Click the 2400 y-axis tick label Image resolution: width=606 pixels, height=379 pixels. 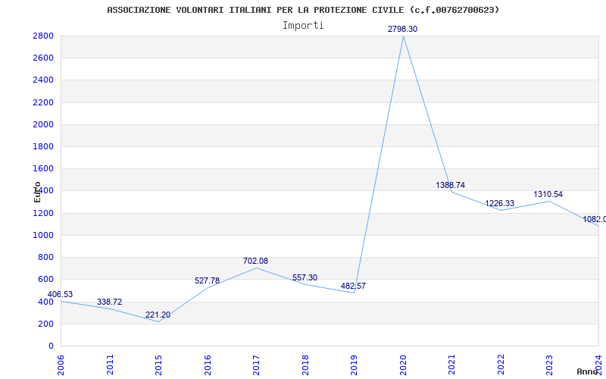(x=43, y=80)
